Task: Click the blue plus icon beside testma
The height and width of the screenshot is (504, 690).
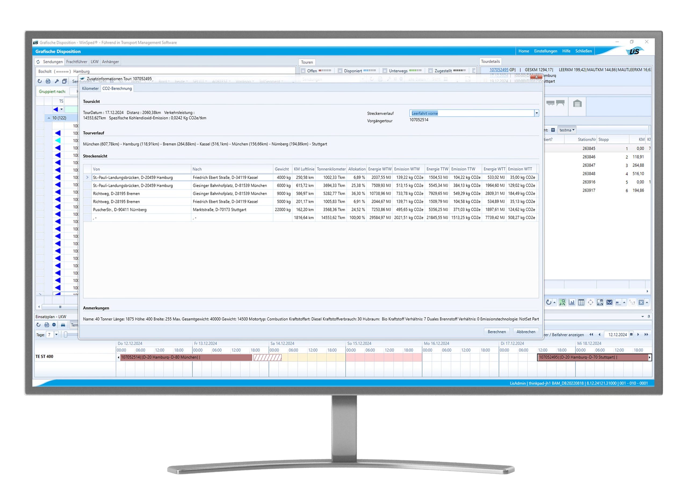Action: [553, 130]
